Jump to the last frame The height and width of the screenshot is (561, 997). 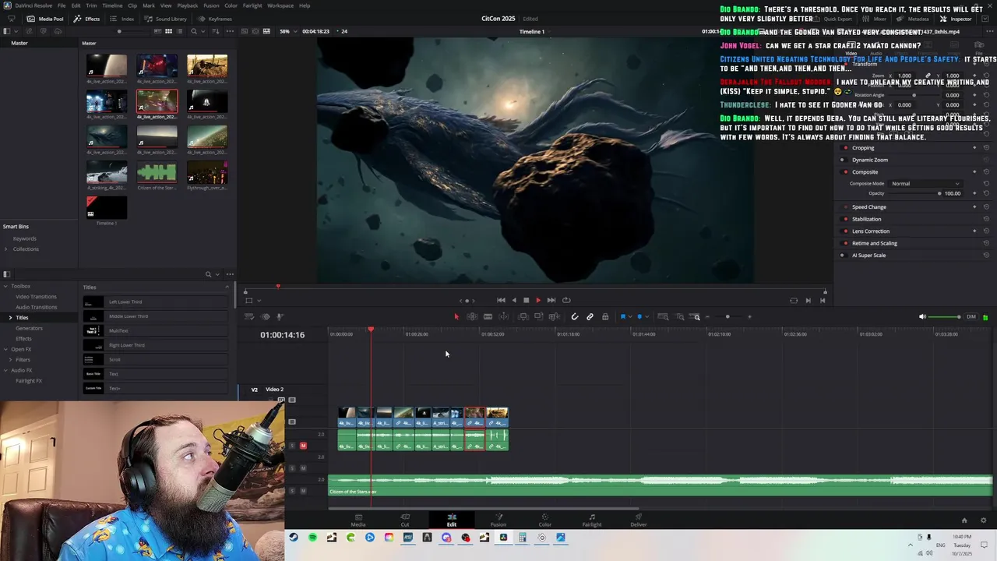pos(551,300)
